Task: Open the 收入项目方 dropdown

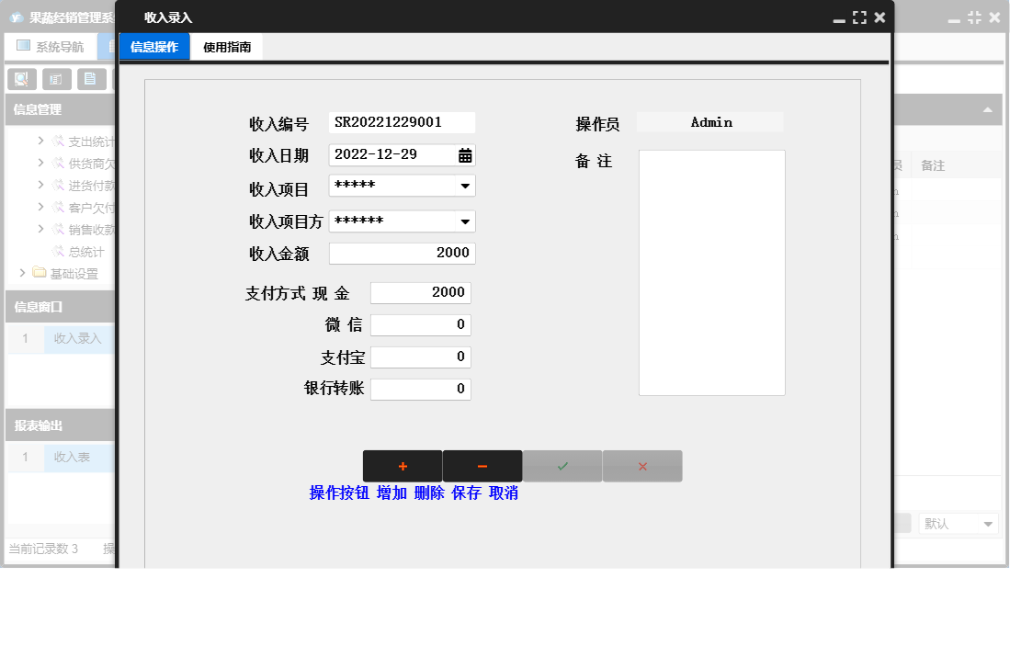Action: pyautogui.click(x=467, y=221)
